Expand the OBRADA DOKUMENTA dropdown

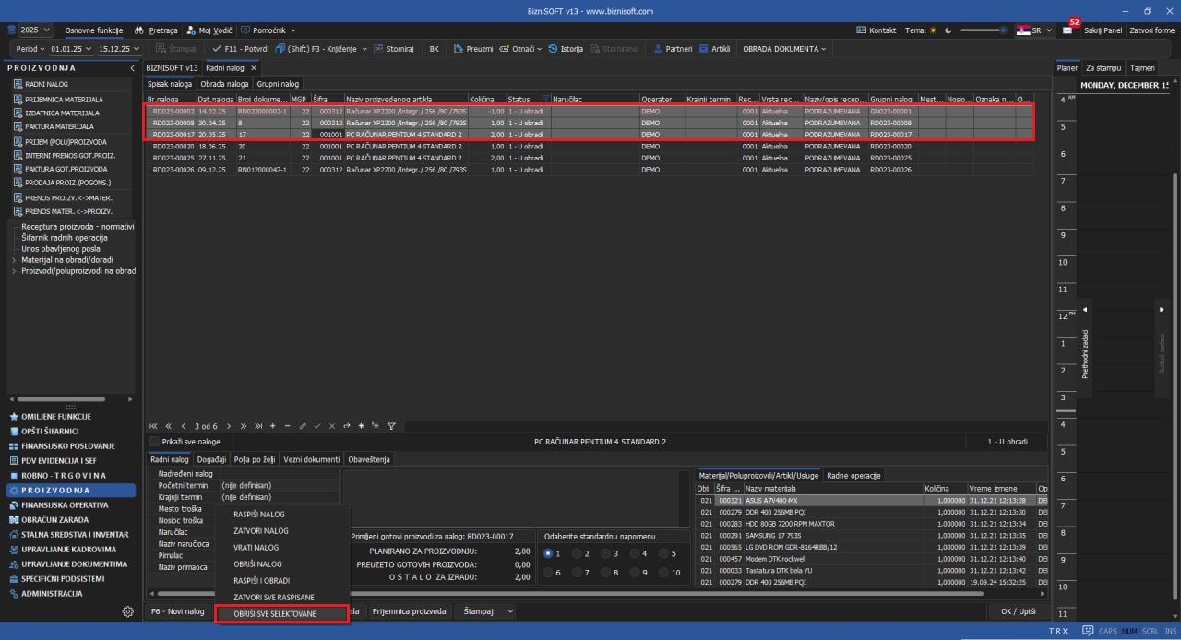[784, 48]
